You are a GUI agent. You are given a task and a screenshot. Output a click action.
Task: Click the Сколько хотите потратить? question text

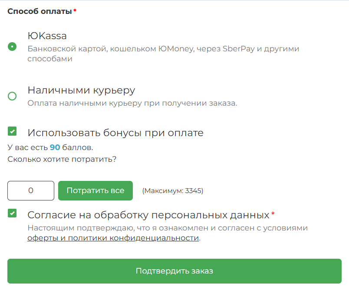[x=62, y=160]
